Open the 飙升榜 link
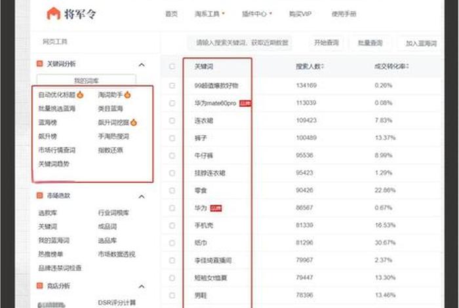Image resolution: width=459 pixels, height=308 pixels. click(x=48, y=136)
